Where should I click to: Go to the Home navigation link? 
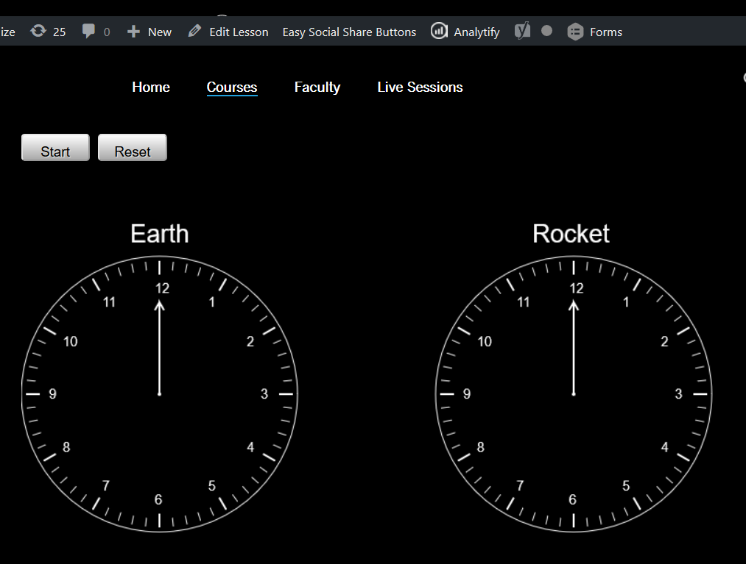coord(150,87)
